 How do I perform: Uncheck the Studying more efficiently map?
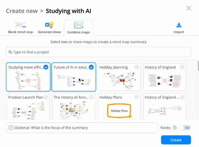pos(46,67)
